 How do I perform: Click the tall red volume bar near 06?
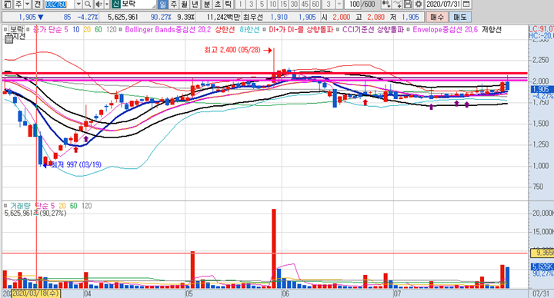click(274, 249)
